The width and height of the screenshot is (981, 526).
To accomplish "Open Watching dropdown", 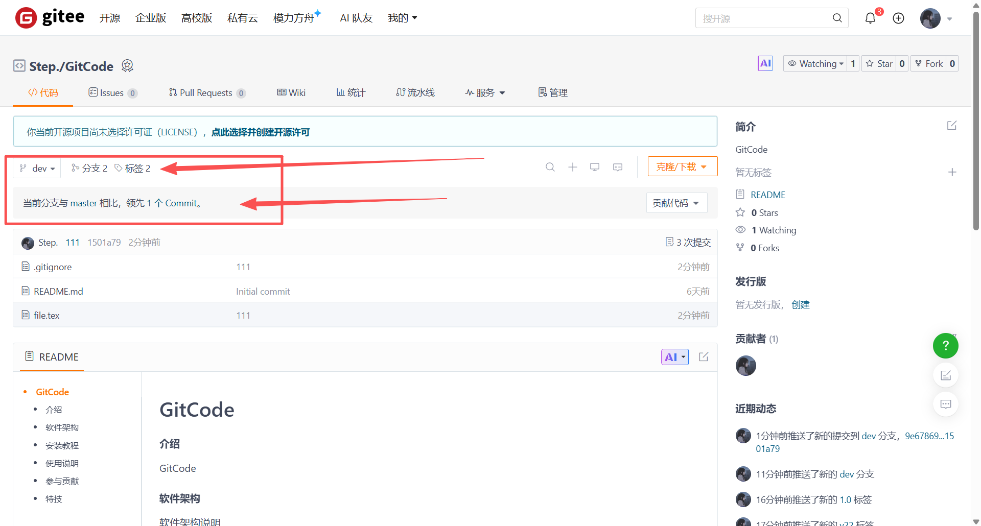I will click(x=815, y=63).
